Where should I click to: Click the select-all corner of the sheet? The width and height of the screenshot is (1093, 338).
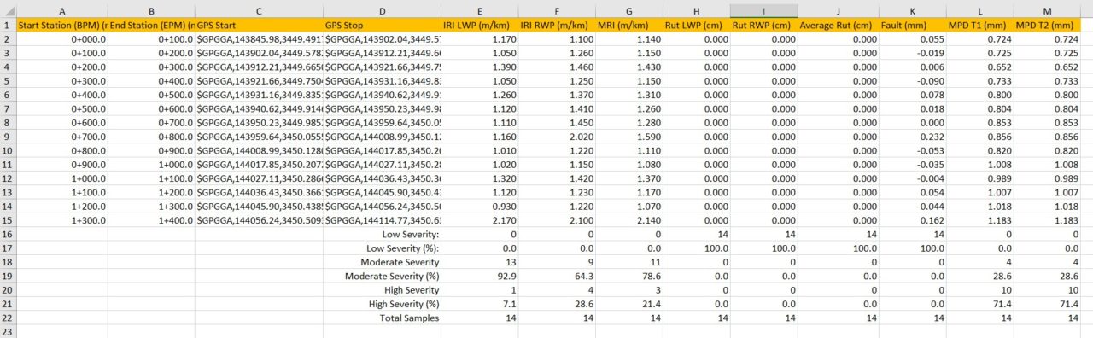click(9, 10)
